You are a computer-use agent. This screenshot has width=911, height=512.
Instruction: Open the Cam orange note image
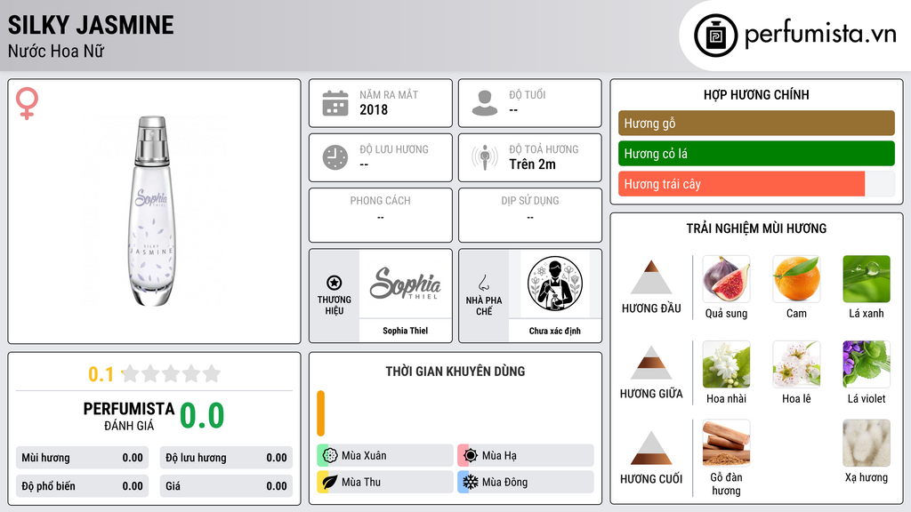796,278
